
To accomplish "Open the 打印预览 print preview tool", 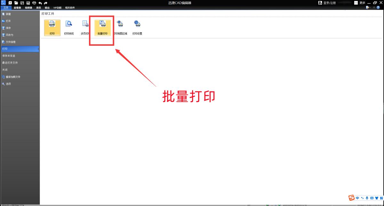I will click(x=69, y=27).
